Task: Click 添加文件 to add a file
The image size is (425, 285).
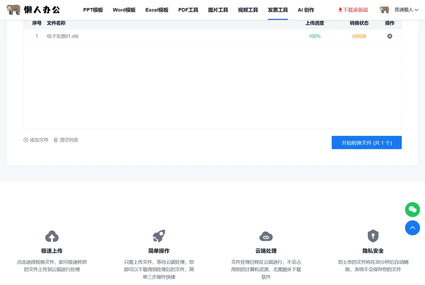Action: pos(36,140)
